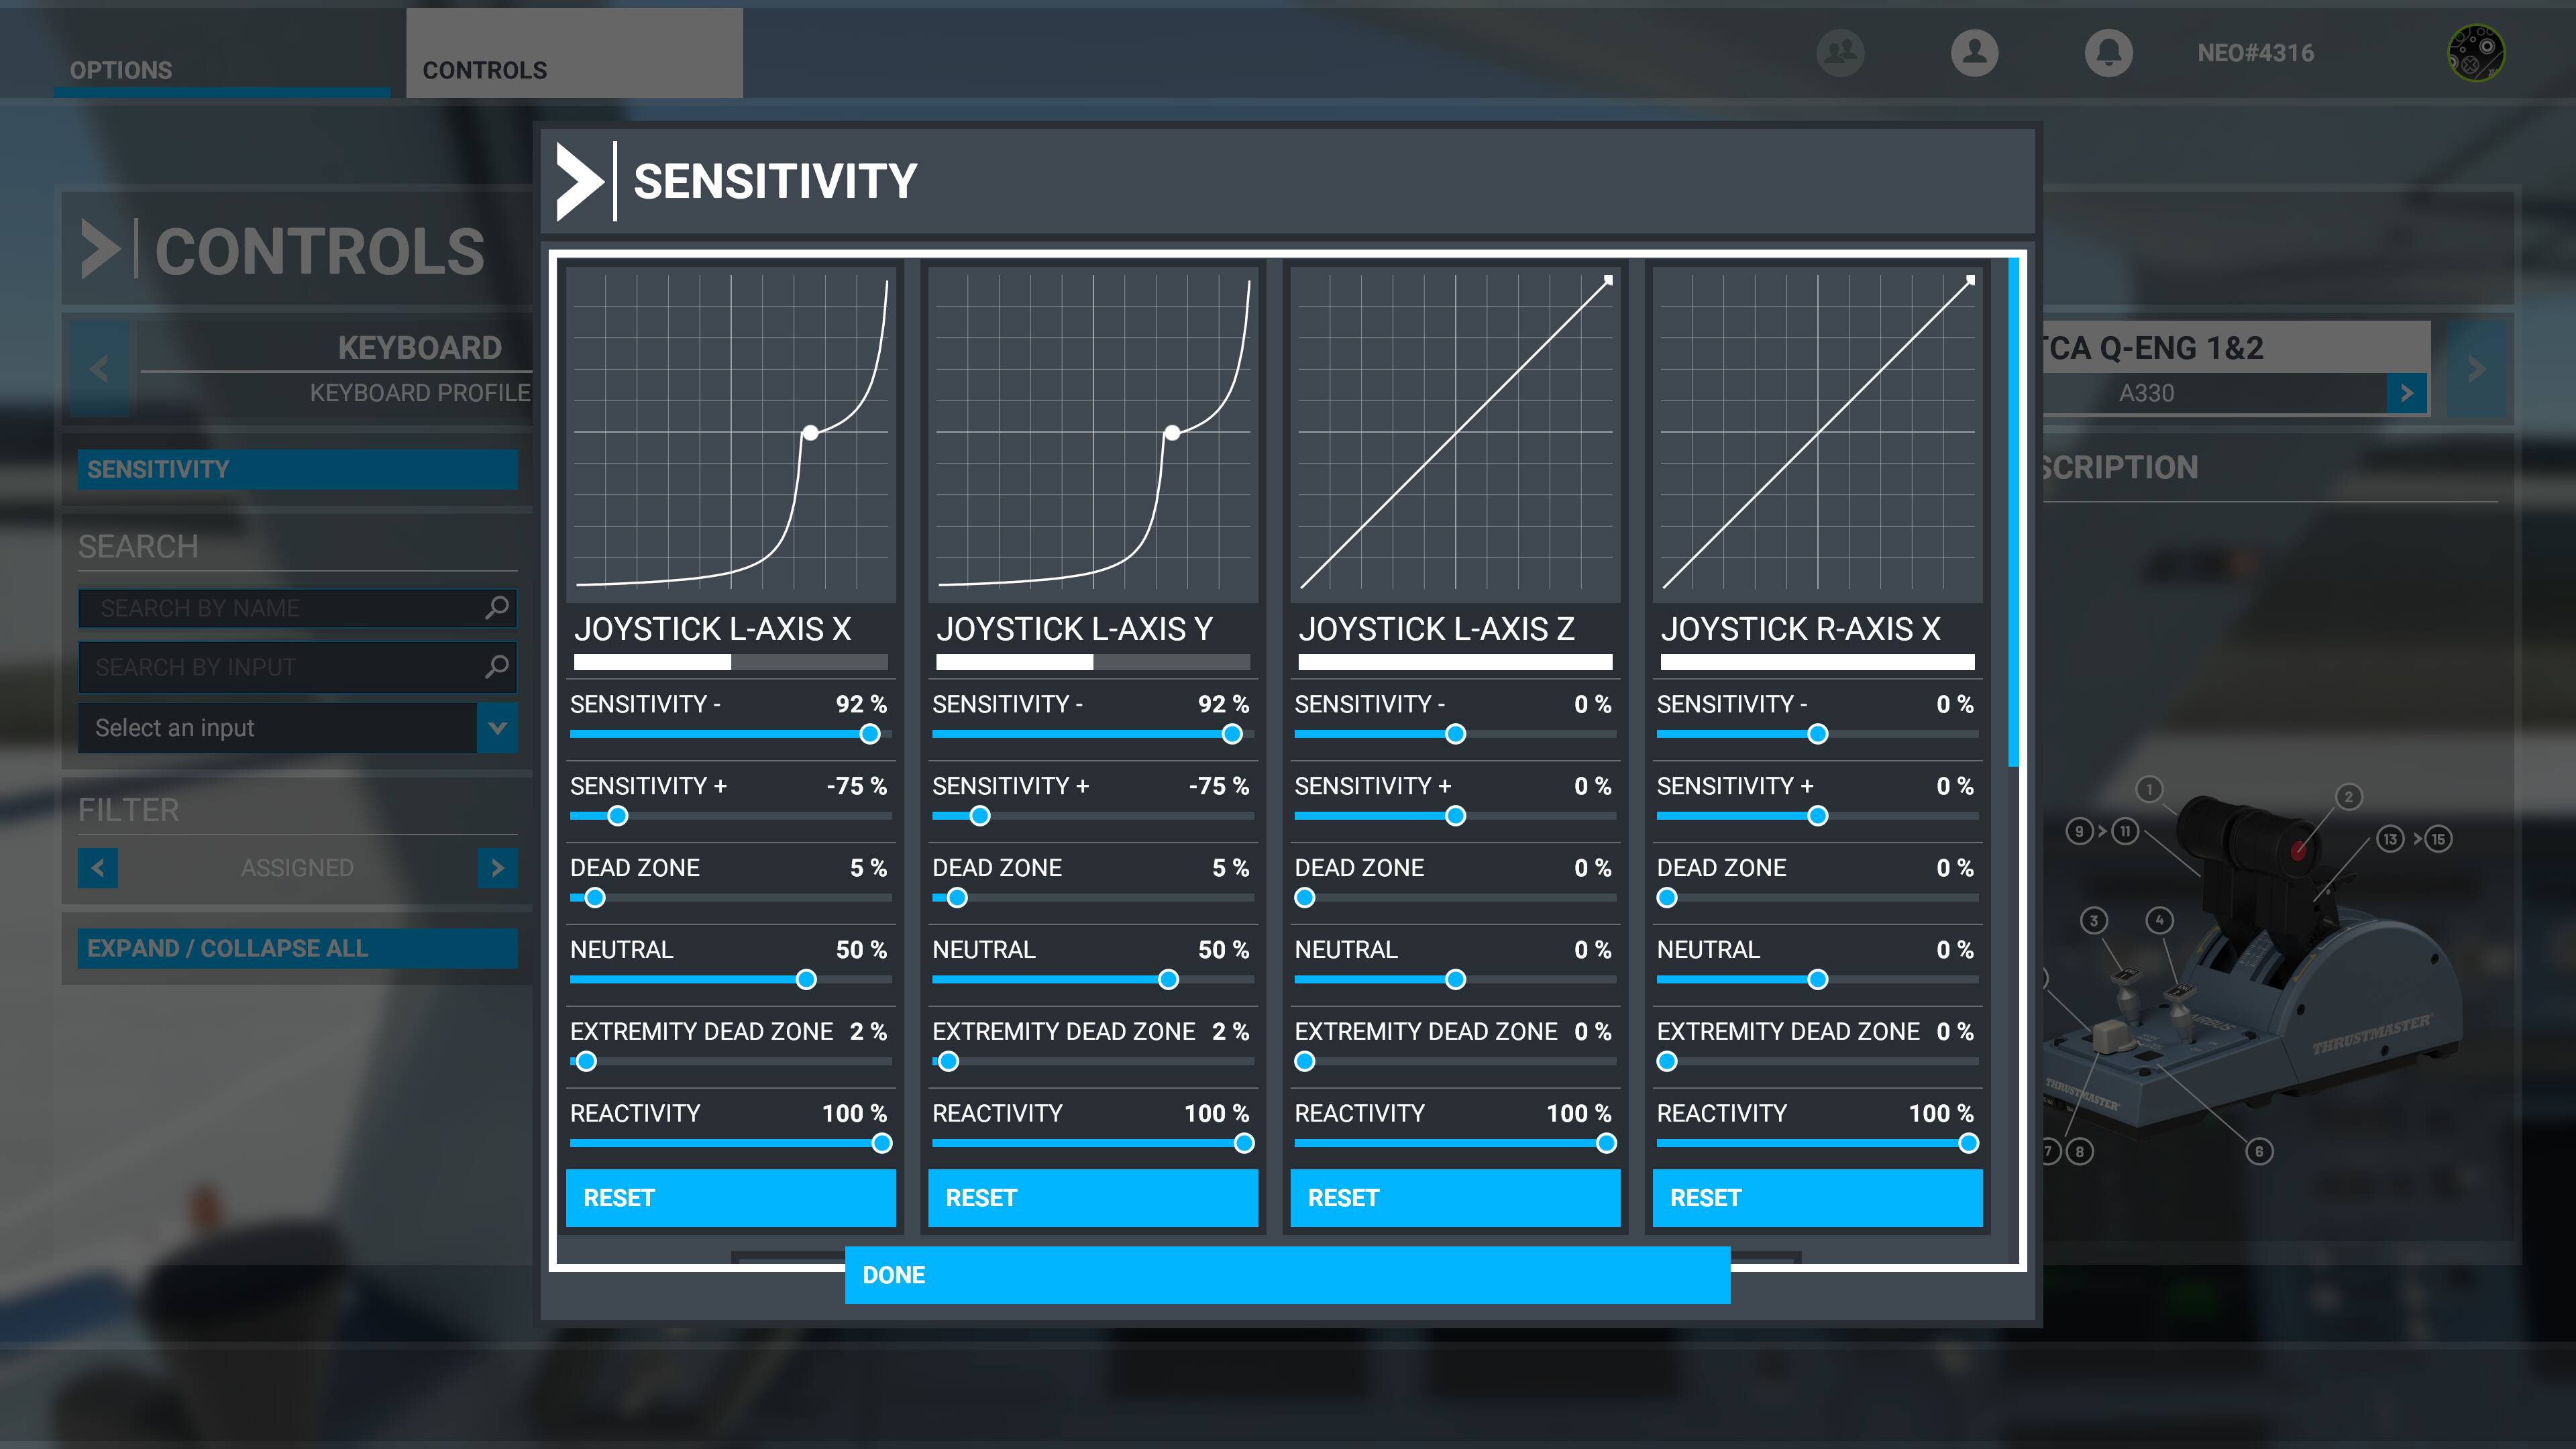Open the notifications bell icon
The width and height of the screenshot is (2576, 1449).
pyautogui.click(x=2108, y=52)
